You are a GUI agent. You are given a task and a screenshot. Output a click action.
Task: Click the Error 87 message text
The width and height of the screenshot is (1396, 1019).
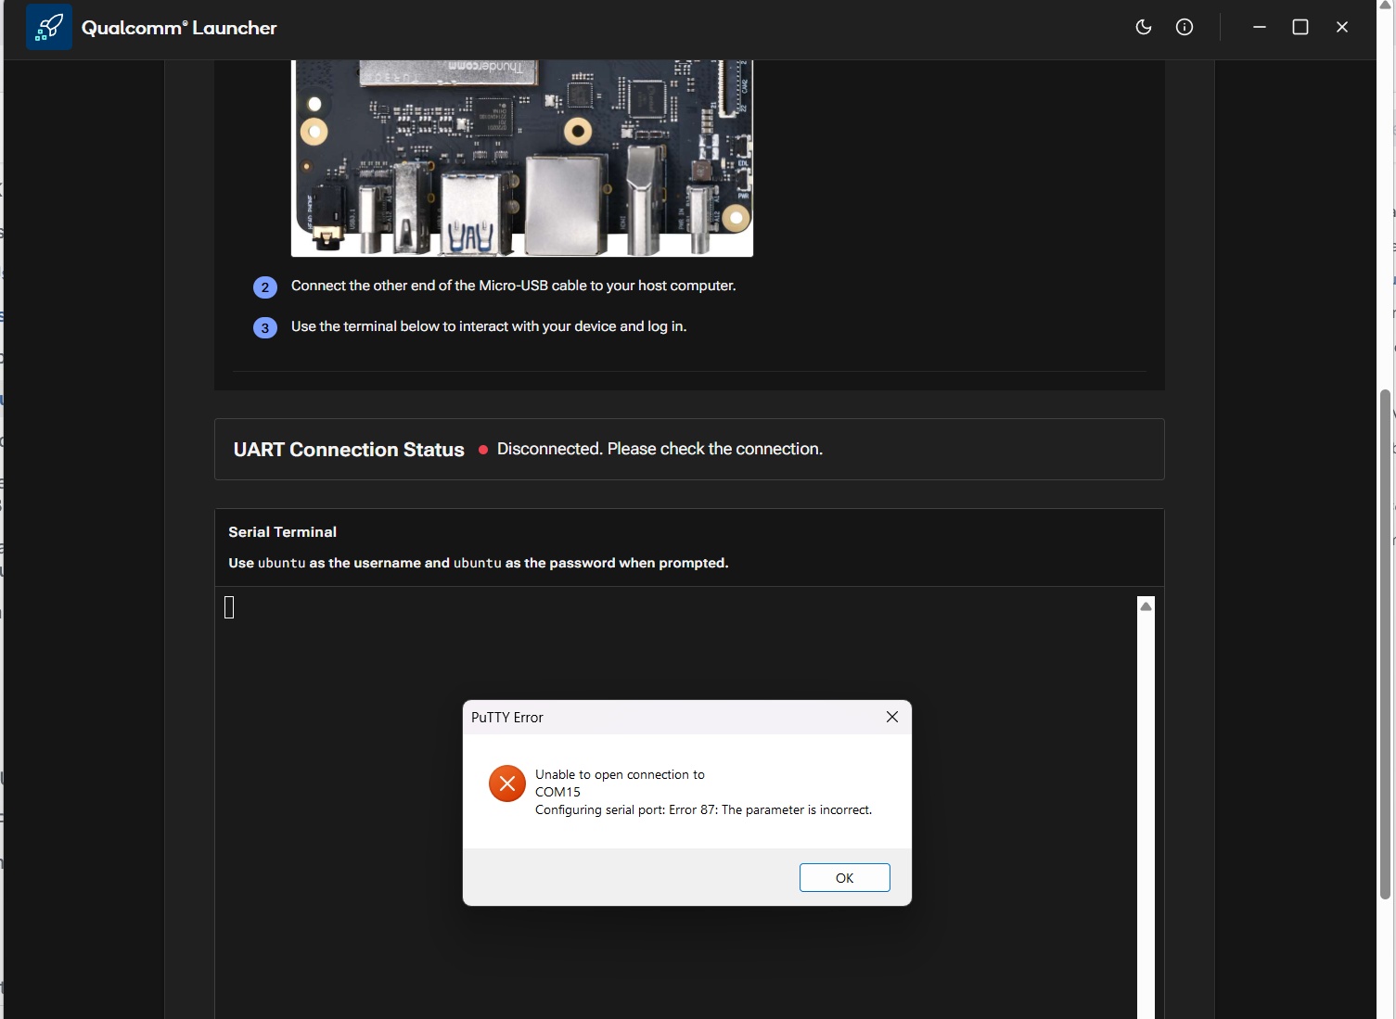703,809
